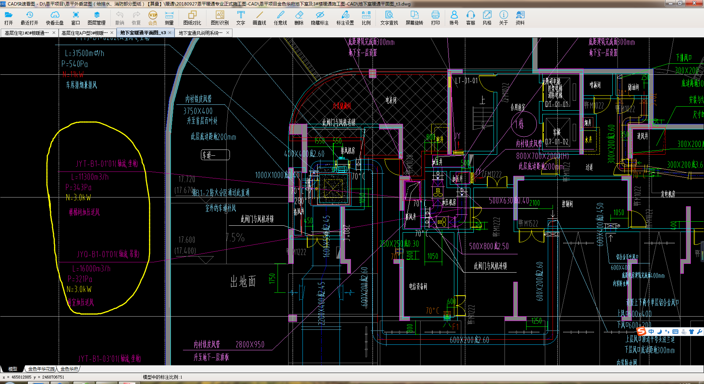
Task: Open the 快看云盘 cloud drive
Action: [x=55, y=18]
